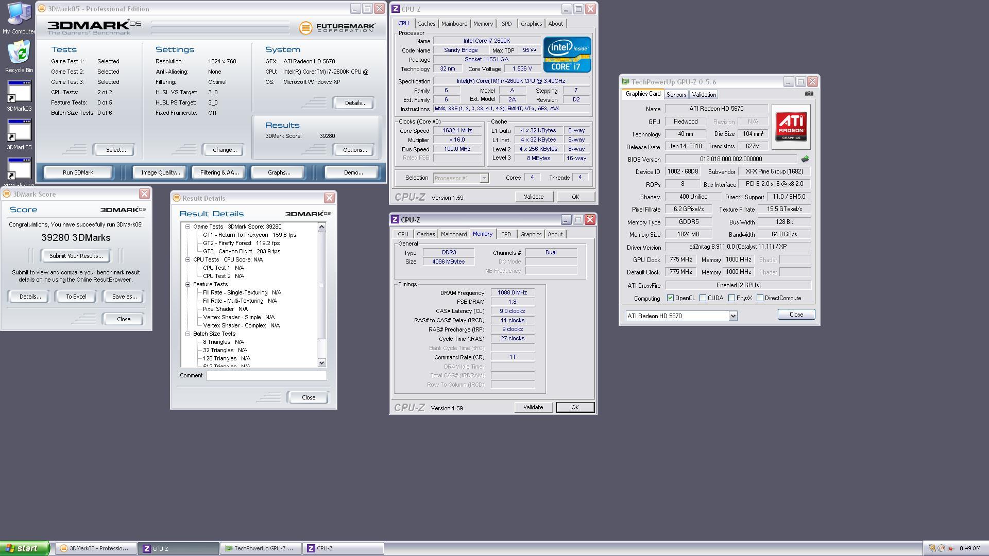
Task: Open the Caches tab in top CPU-Z
Action: (426, 24)
